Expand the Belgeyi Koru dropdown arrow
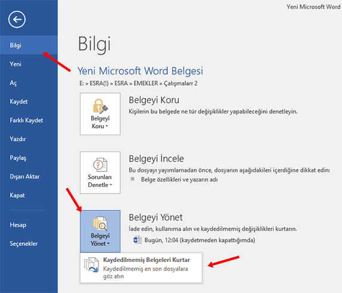 tap(107, 126)
